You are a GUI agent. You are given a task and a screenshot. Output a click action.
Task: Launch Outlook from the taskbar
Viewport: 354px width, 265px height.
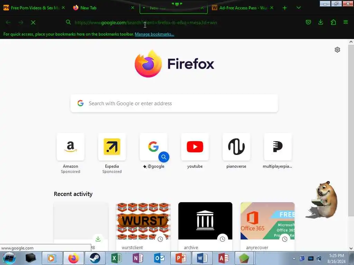[x=159, y=258]
